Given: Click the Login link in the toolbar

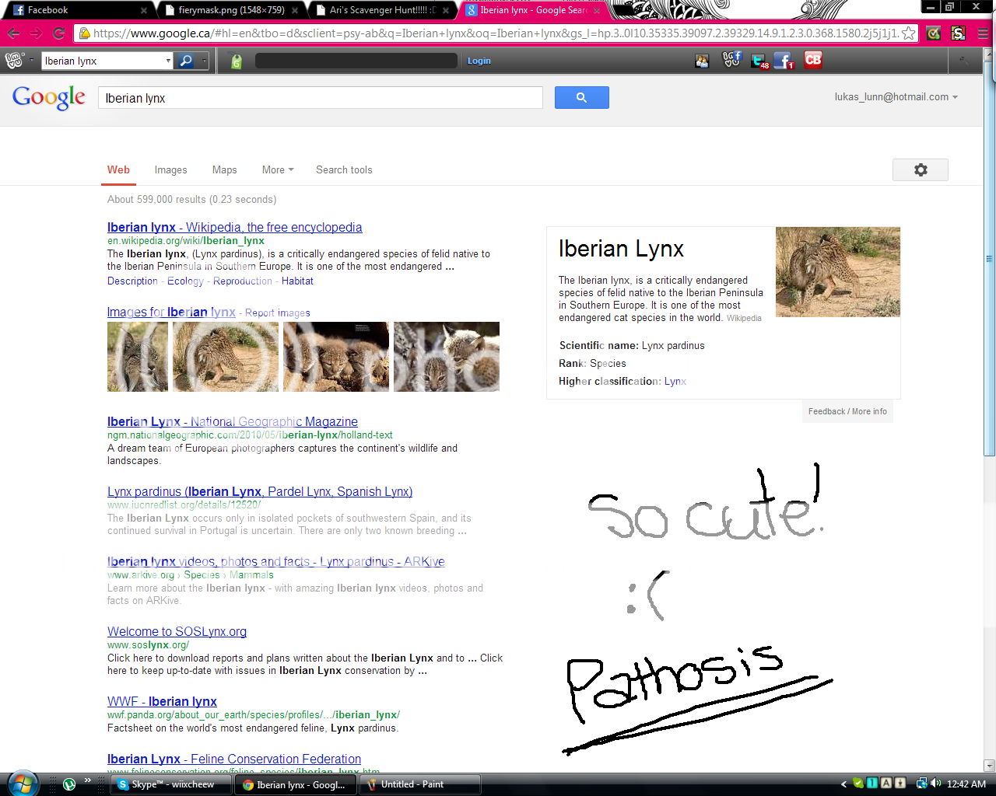Looking at the screenshot, I should pos(479,61).
